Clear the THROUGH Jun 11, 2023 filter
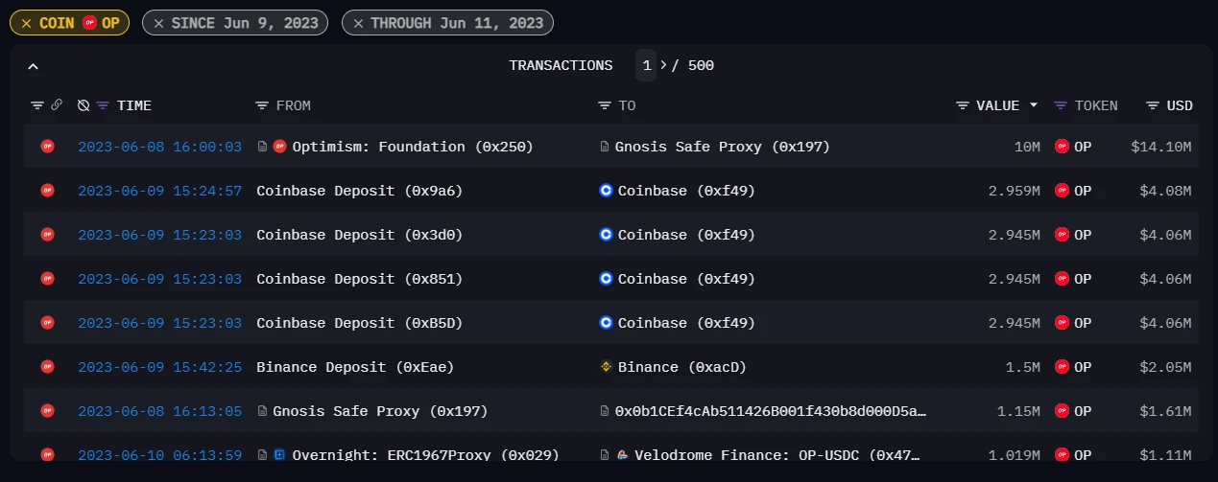Image resolution: width=1218 pixels, height=482 pixels. [x=358, y=23]
